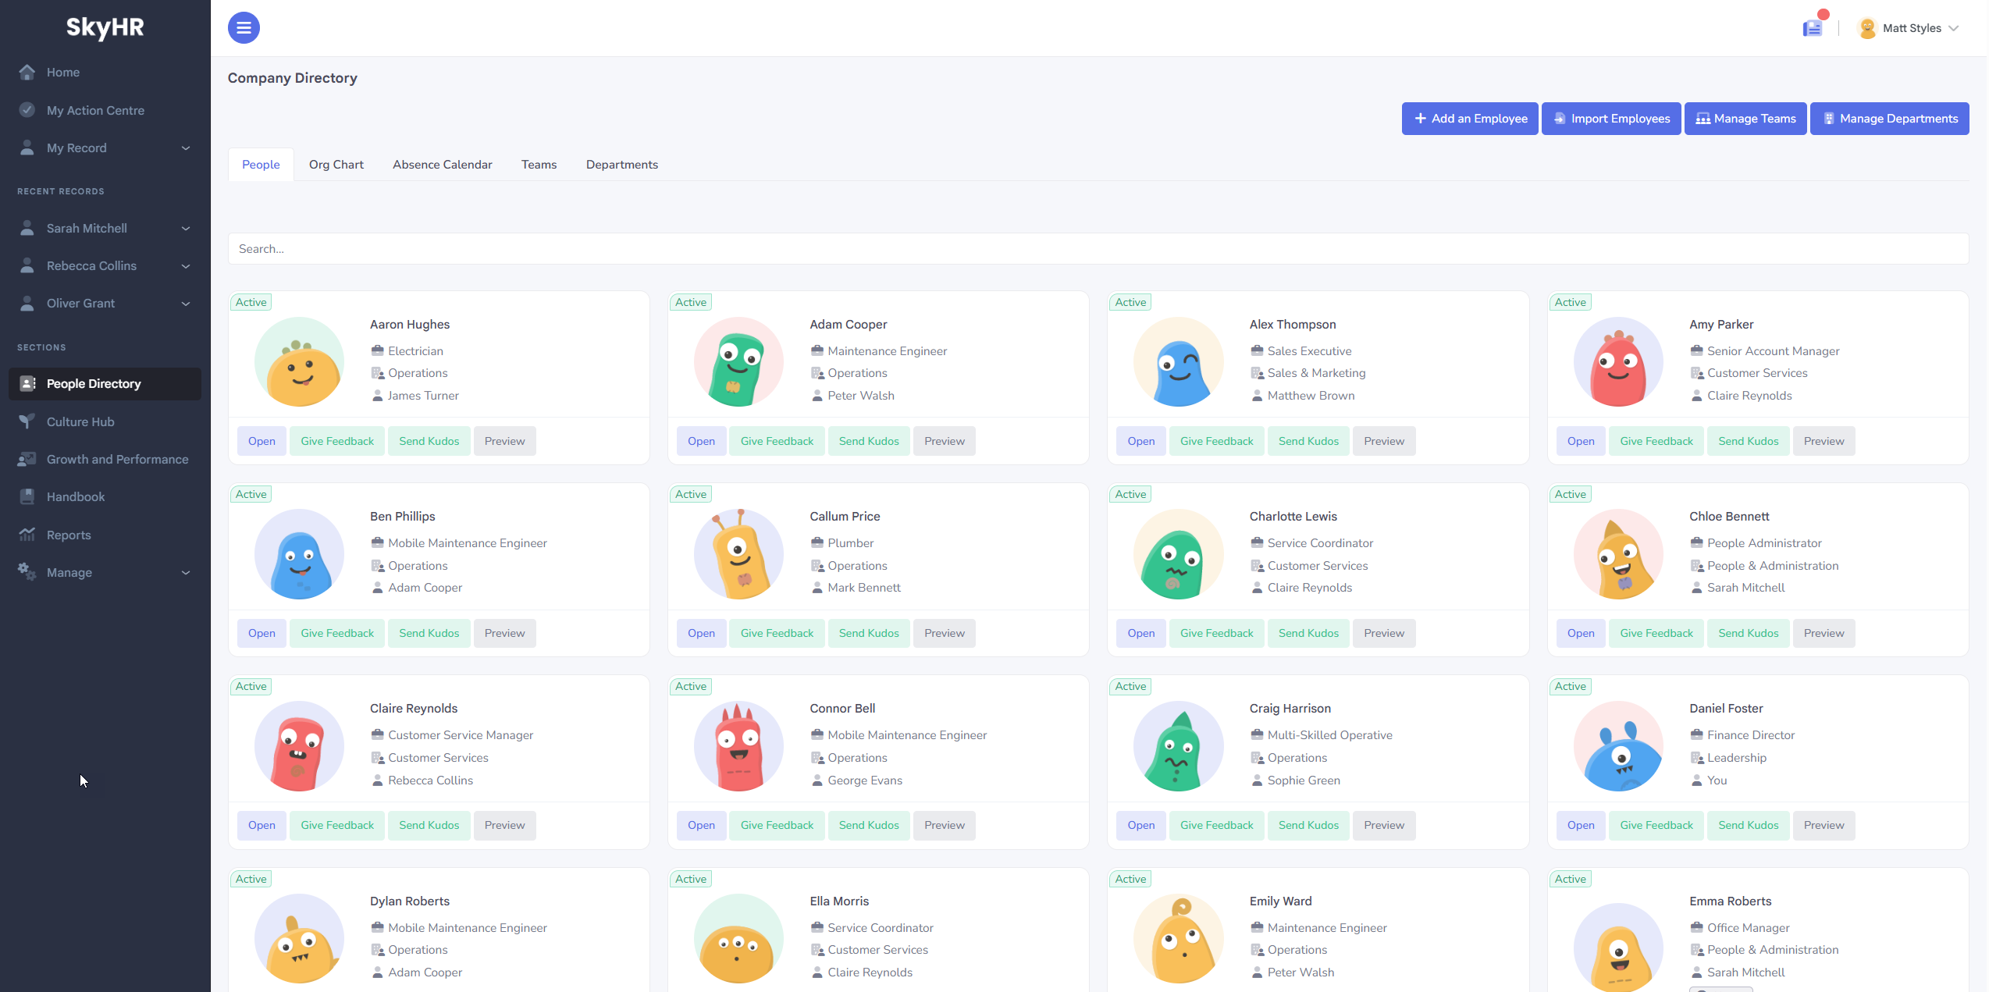Click the Rebecca Collins record icon
The image size is (1989, 992).
click(27, 265)
